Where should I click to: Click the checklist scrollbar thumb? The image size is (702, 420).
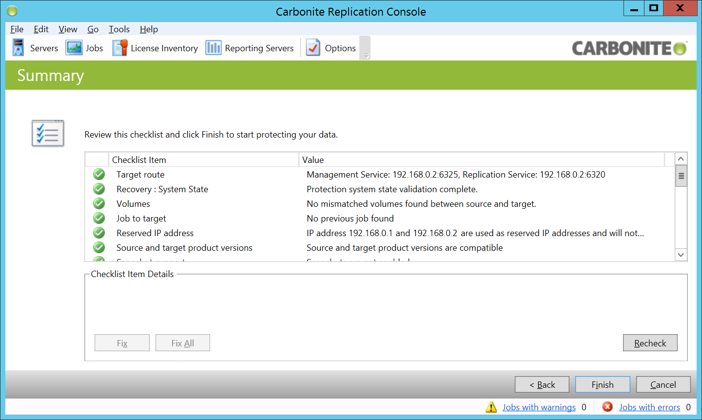(x=681, y=176)
